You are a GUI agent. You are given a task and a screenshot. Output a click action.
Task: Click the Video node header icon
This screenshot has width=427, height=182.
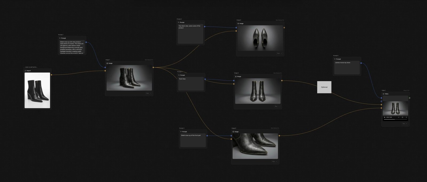click(x=383, y=94)
